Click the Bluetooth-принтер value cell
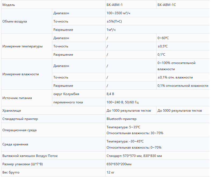Image resolution: width=213 pixels, height=177 pixels. tap(158, 119)
